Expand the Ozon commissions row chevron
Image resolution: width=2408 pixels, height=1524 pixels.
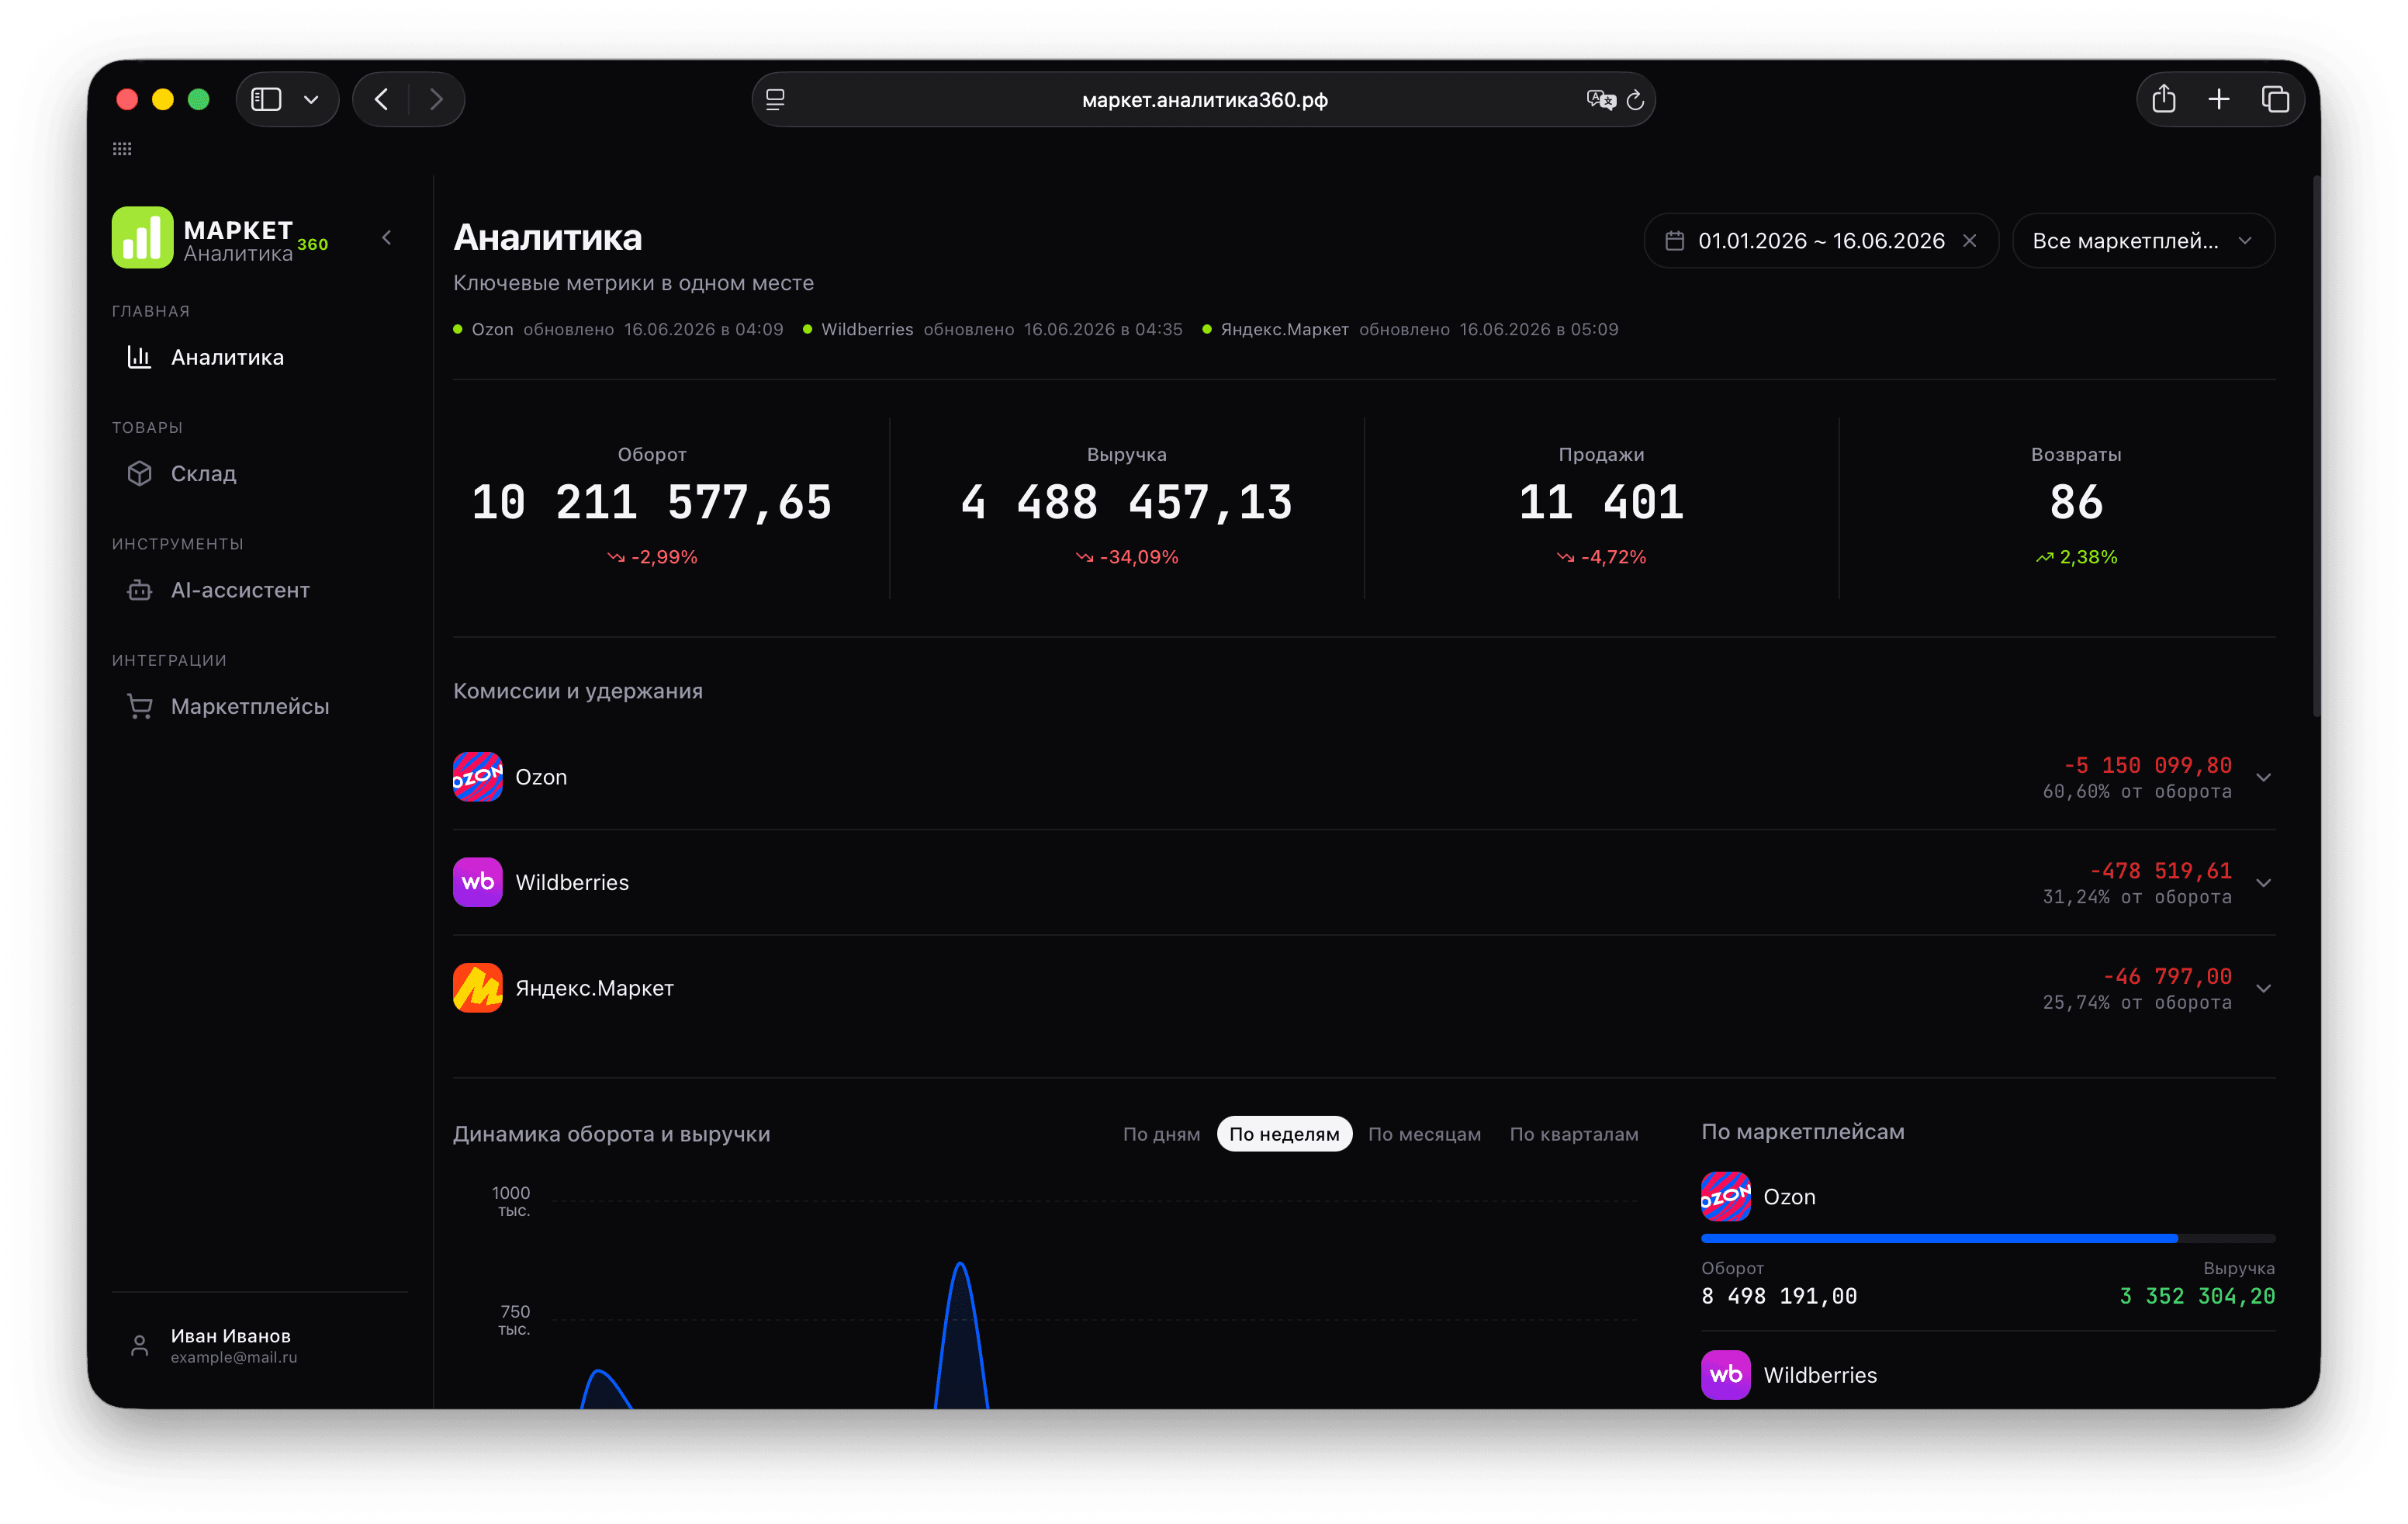pyautogui.click(x=2264, y=777)
